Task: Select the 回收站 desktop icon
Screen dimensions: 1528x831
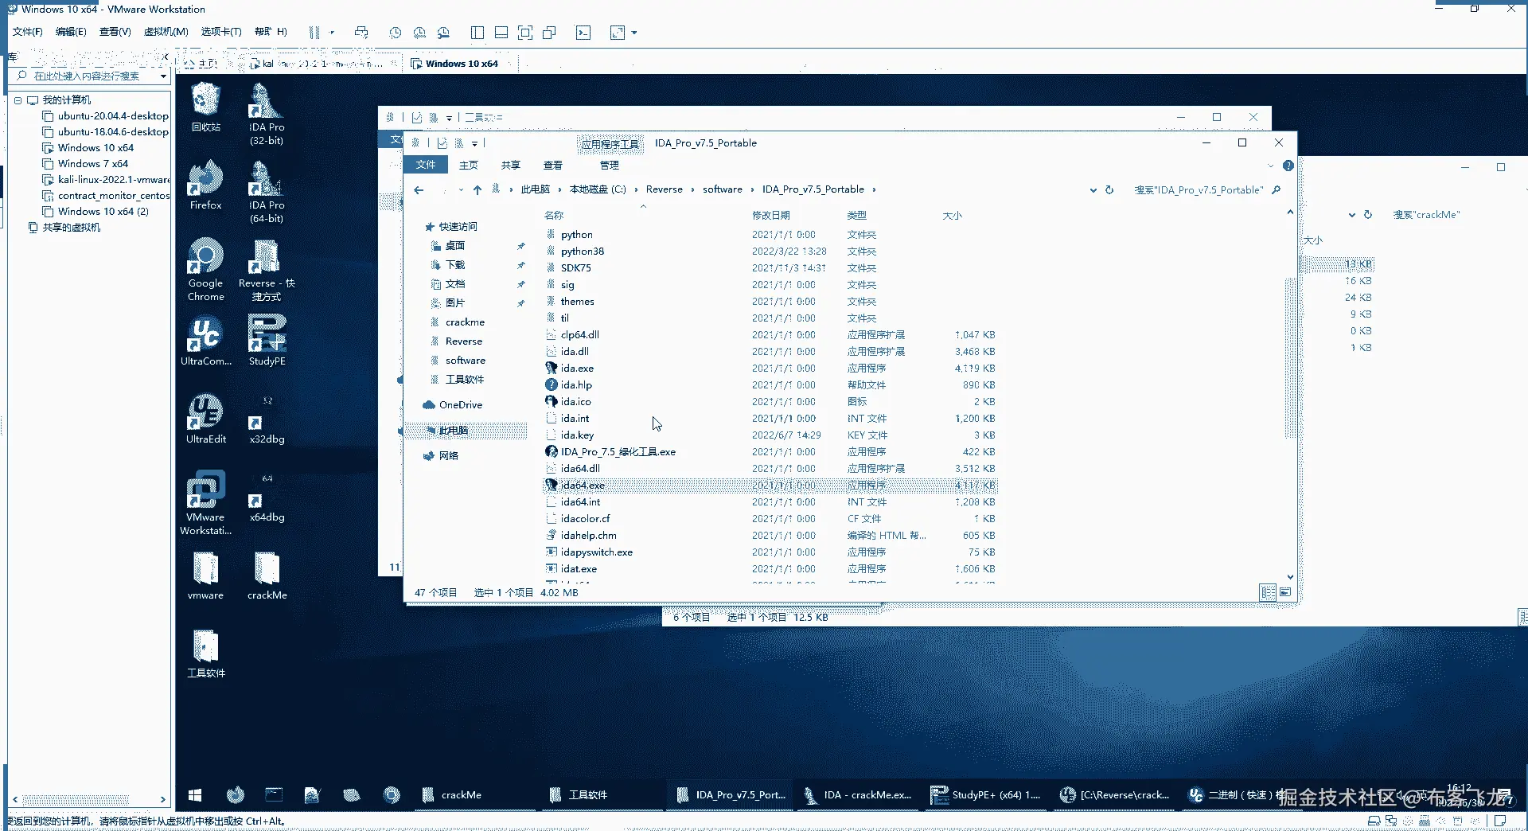Action: pyautogui.click(x=205, y=108)
